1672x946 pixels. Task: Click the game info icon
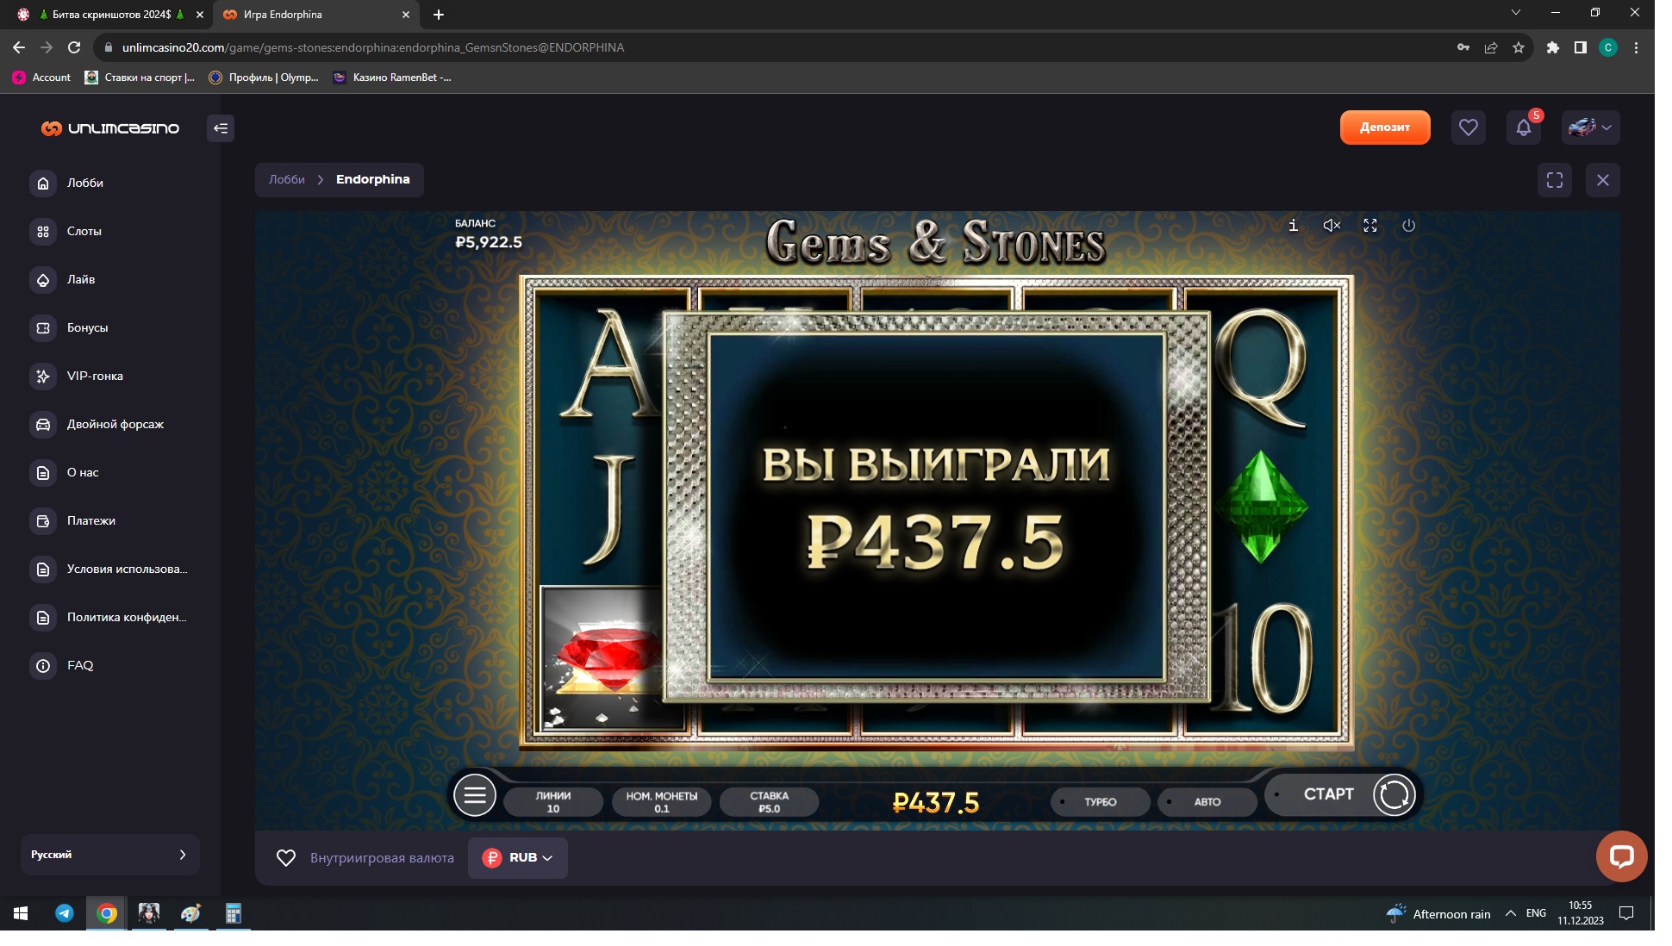[x=1293, y=226]
